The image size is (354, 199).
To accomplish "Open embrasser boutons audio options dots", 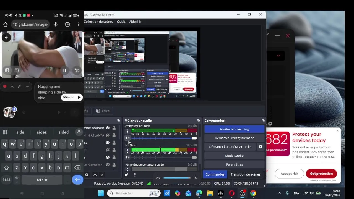I will click(x=127, y=132).
